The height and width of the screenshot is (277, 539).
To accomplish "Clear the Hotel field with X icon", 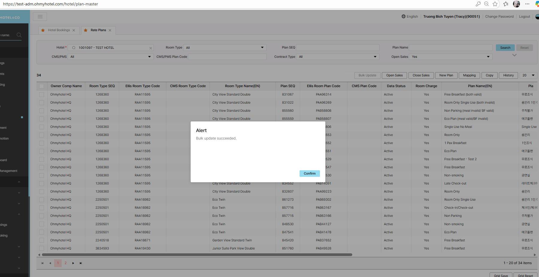I will 151,48.
